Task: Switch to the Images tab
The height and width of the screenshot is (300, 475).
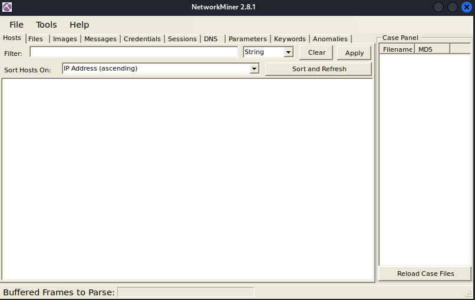Action: click(65, 39)
